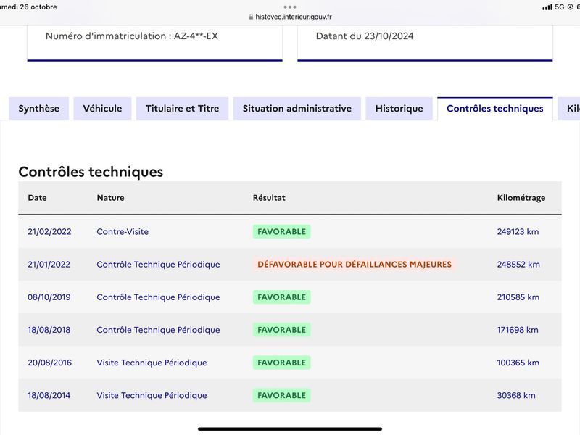Select the date 21/01/2022
Screen dimensions: 580x435
point(49,265)
